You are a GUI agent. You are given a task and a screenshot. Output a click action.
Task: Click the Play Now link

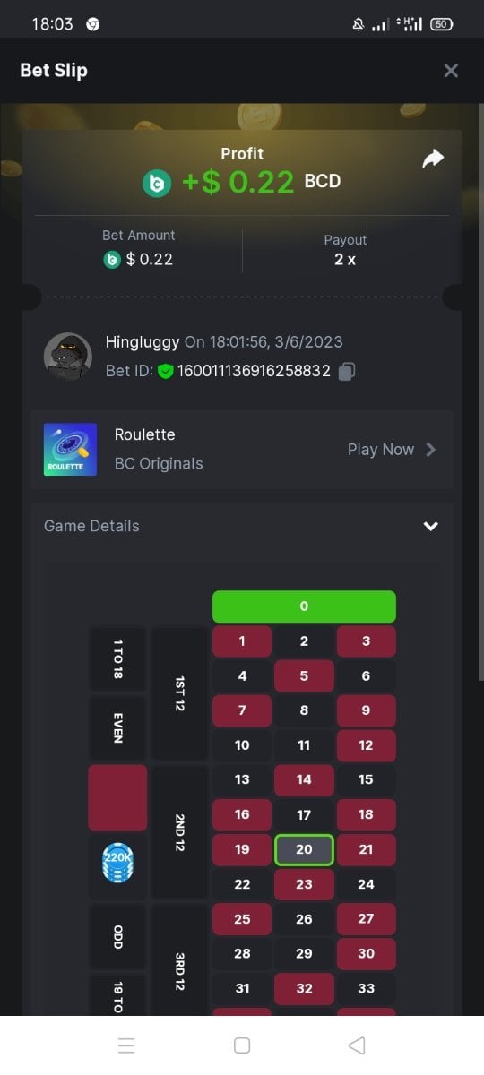pos(381,450)
